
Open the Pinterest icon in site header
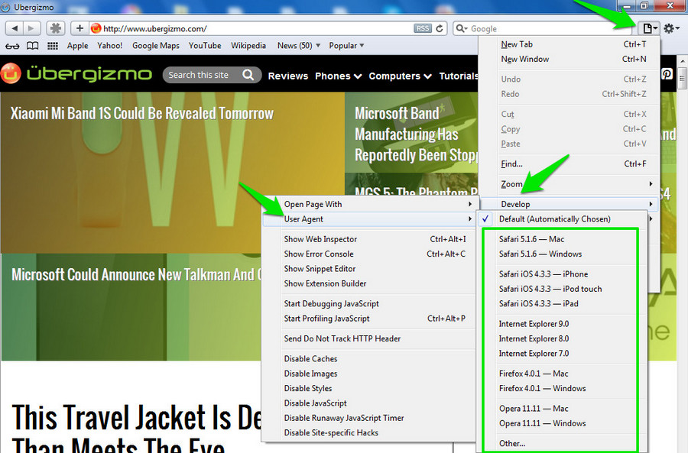point(667,73)
